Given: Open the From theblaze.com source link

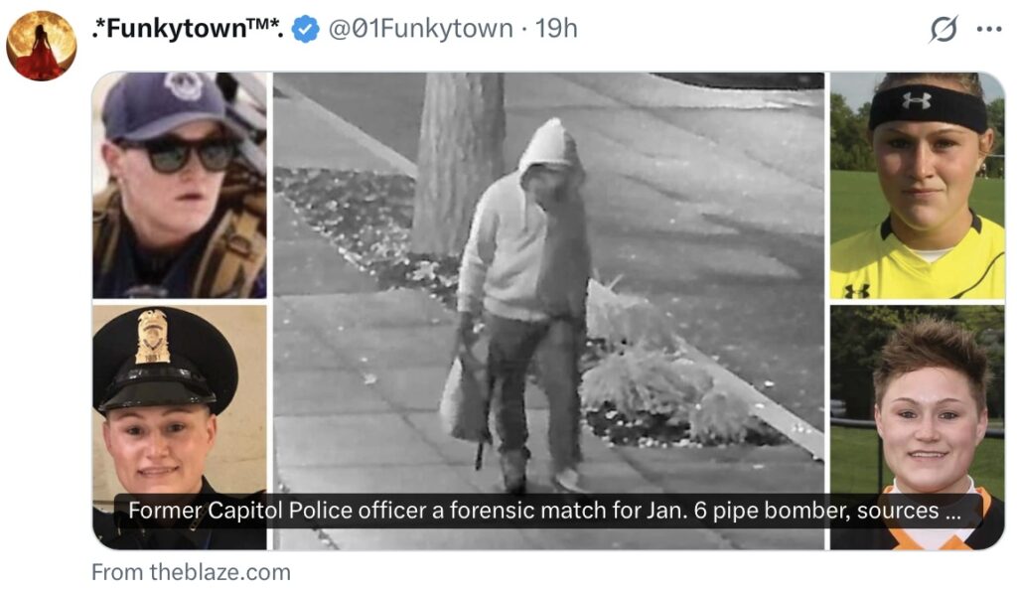Looking at the screenshot, I should pyautogui.click(x=191, y=572).
